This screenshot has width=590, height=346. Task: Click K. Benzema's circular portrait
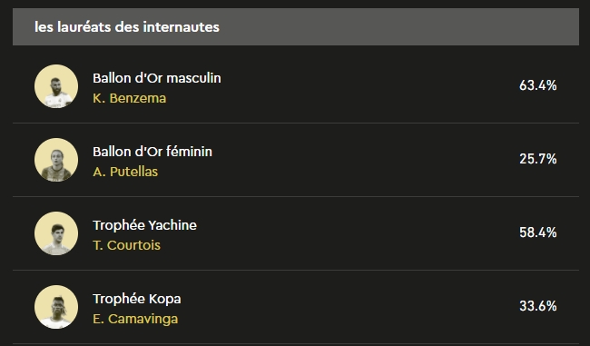click(56, 86)
